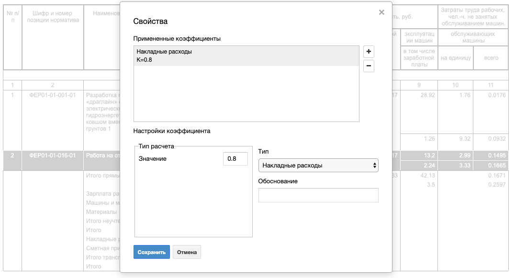Screen dimensions: 515x278
Task: Click the cell with value 28.92
Action: 419,95
